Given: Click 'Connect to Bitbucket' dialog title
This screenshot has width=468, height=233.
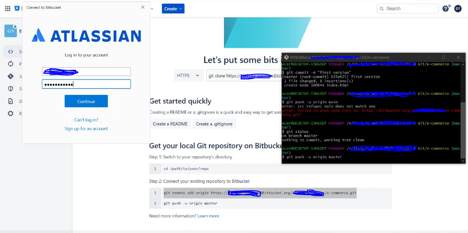Looking at the screenshot, I should pyautogui.click(x=43, y=8).
